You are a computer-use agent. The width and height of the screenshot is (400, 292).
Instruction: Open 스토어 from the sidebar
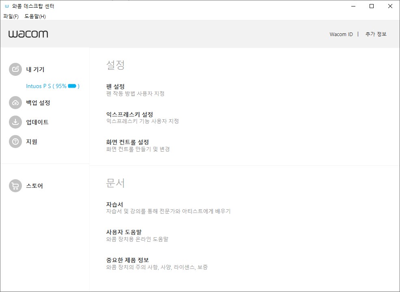pos(34,186)
